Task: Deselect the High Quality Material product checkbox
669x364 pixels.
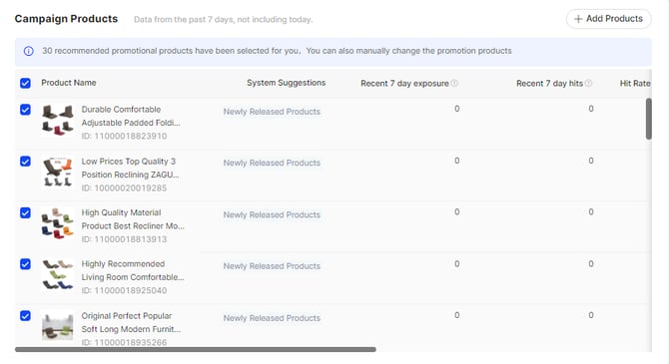Action: (x=25, y=212)
